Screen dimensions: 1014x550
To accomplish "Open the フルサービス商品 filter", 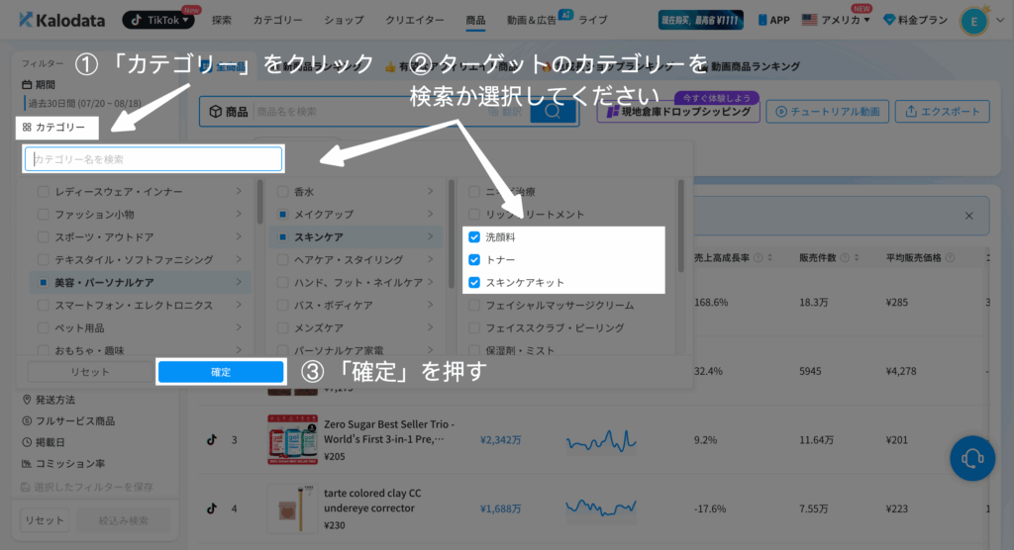I will click(68, 421).
